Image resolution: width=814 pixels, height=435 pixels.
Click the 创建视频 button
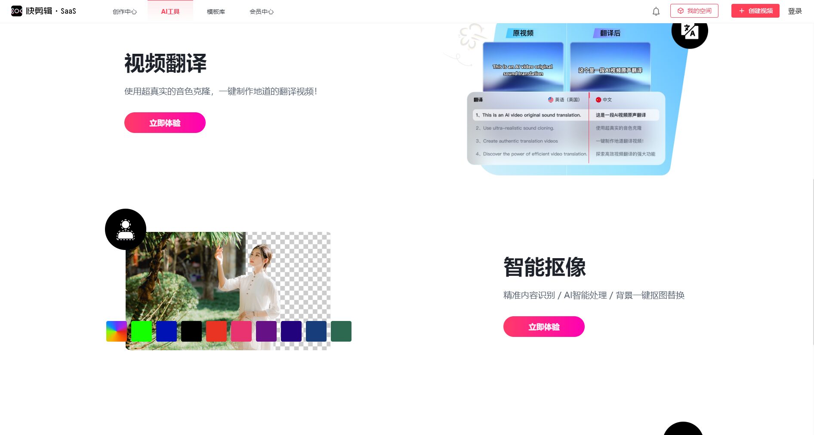pos(755,11)
